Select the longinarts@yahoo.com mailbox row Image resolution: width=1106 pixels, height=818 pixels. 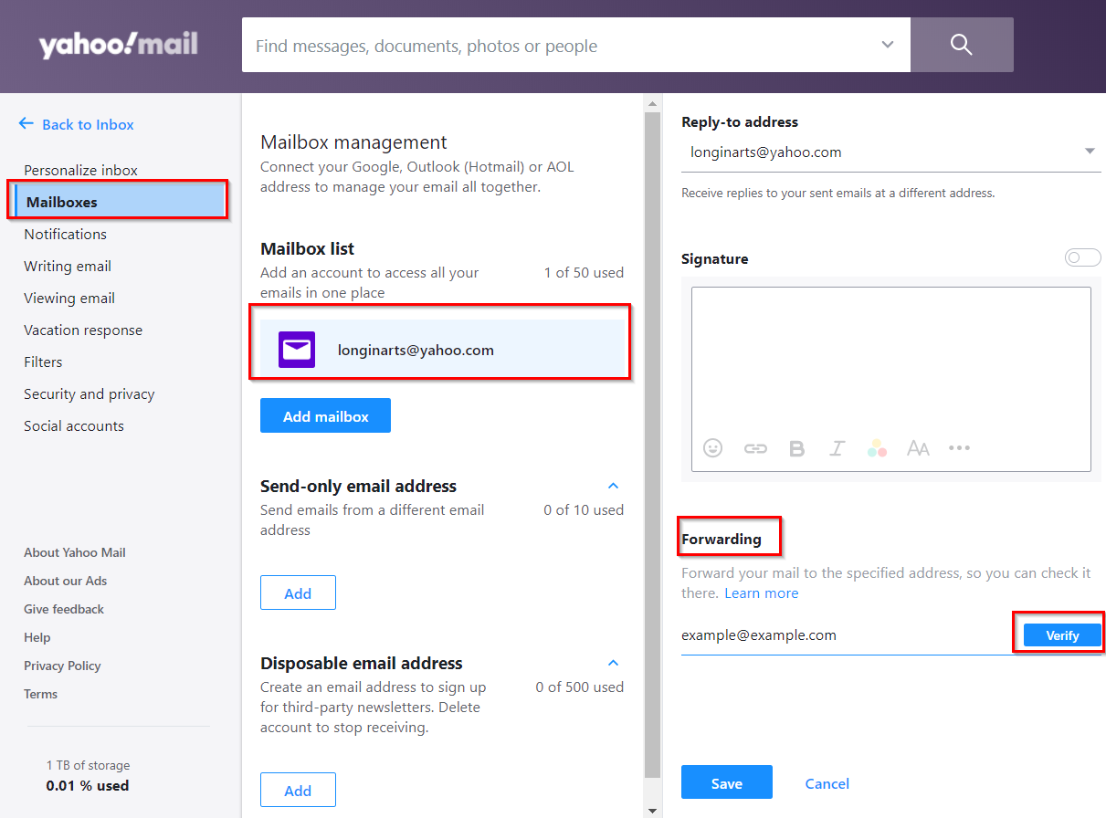[442, 349]
